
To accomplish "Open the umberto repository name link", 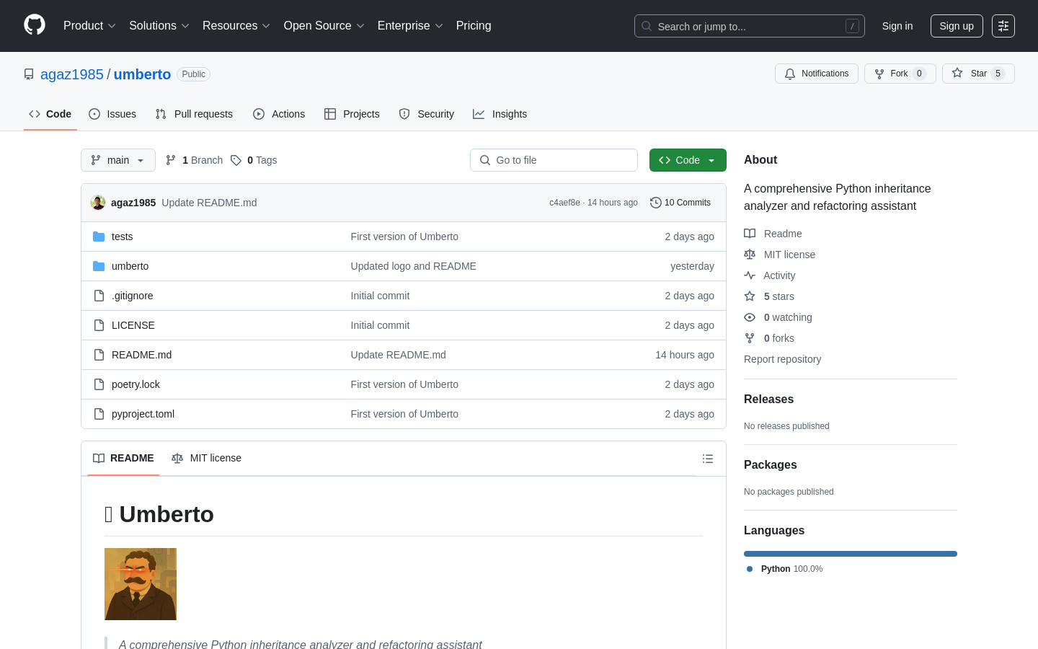I will coord(142,74).
